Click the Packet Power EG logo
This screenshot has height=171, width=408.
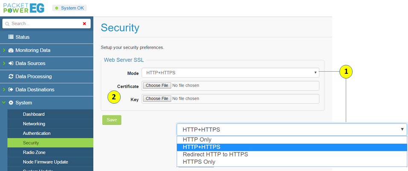click(x=23, y=8)
